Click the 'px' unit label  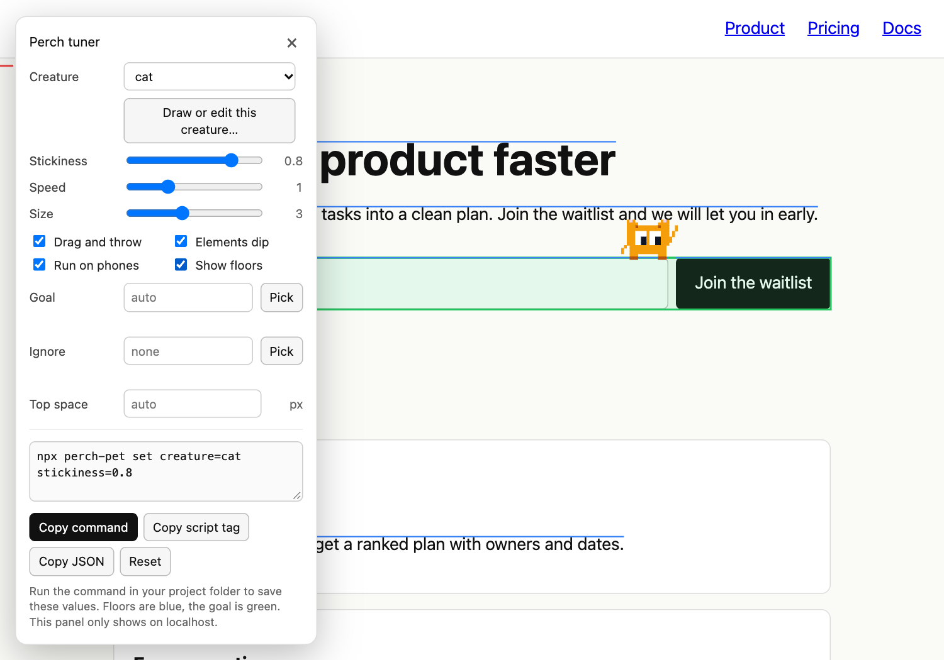(x=296, y=405)
